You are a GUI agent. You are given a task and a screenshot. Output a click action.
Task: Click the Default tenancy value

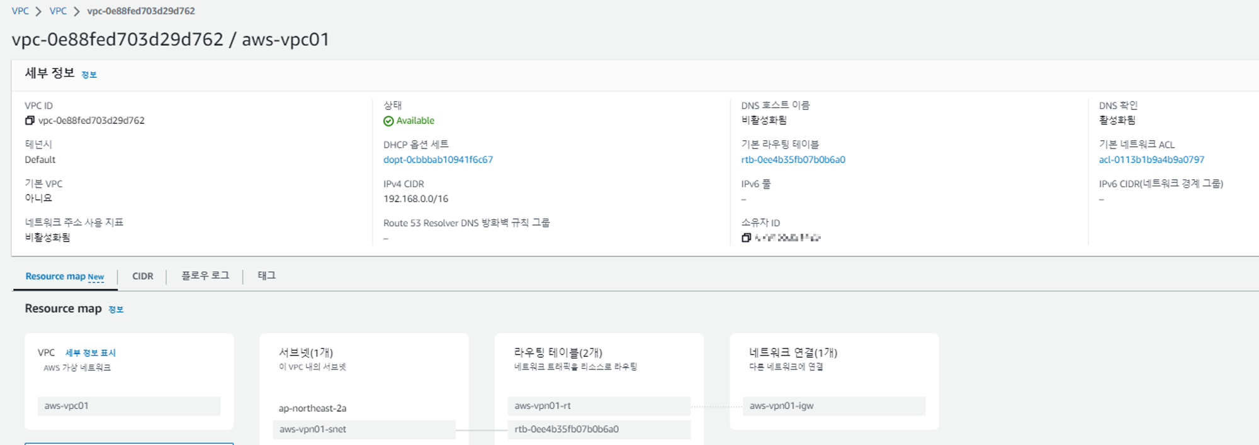pyautogui.click(x=40, y=160)
